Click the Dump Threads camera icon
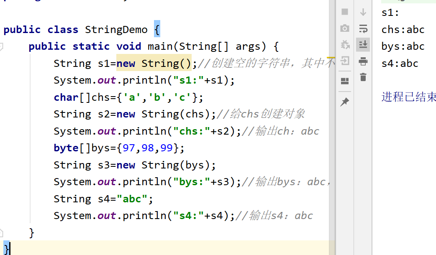This screenshot has height=255, width=436. click(344, 29)
